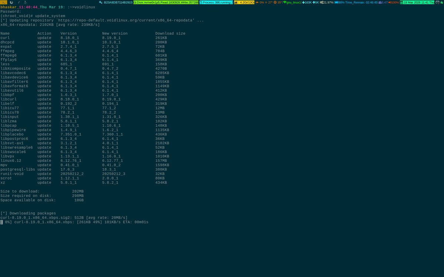Click the "libavcodec6" package name
The height and width of the screenshot is (277, 444).
(13, 73)
